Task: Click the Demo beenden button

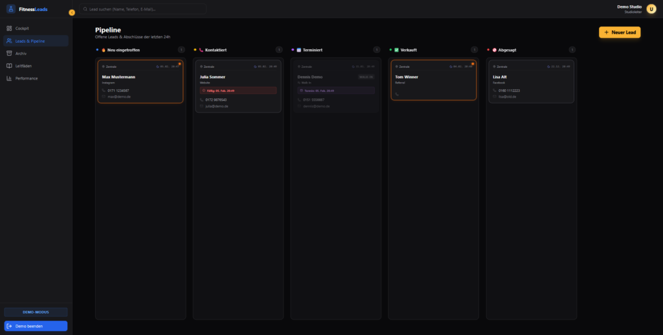Action: [36, 326]
